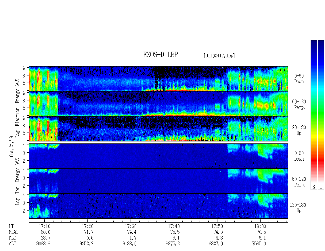The width and height of the screenshot is (325, 251).
Task: Click the boxed E label under the color bar
Action: (x=313, y=187)
